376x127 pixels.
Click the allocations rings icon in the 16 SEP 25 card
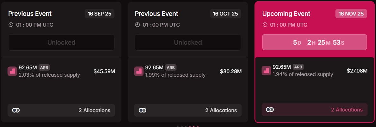16,110
